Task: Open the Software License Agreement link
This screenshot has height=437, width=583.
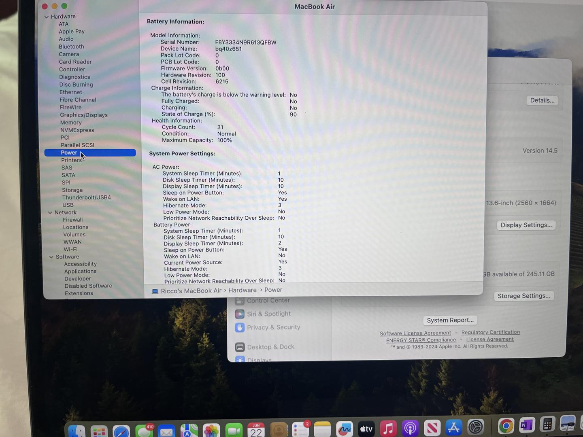Action: 415,333
